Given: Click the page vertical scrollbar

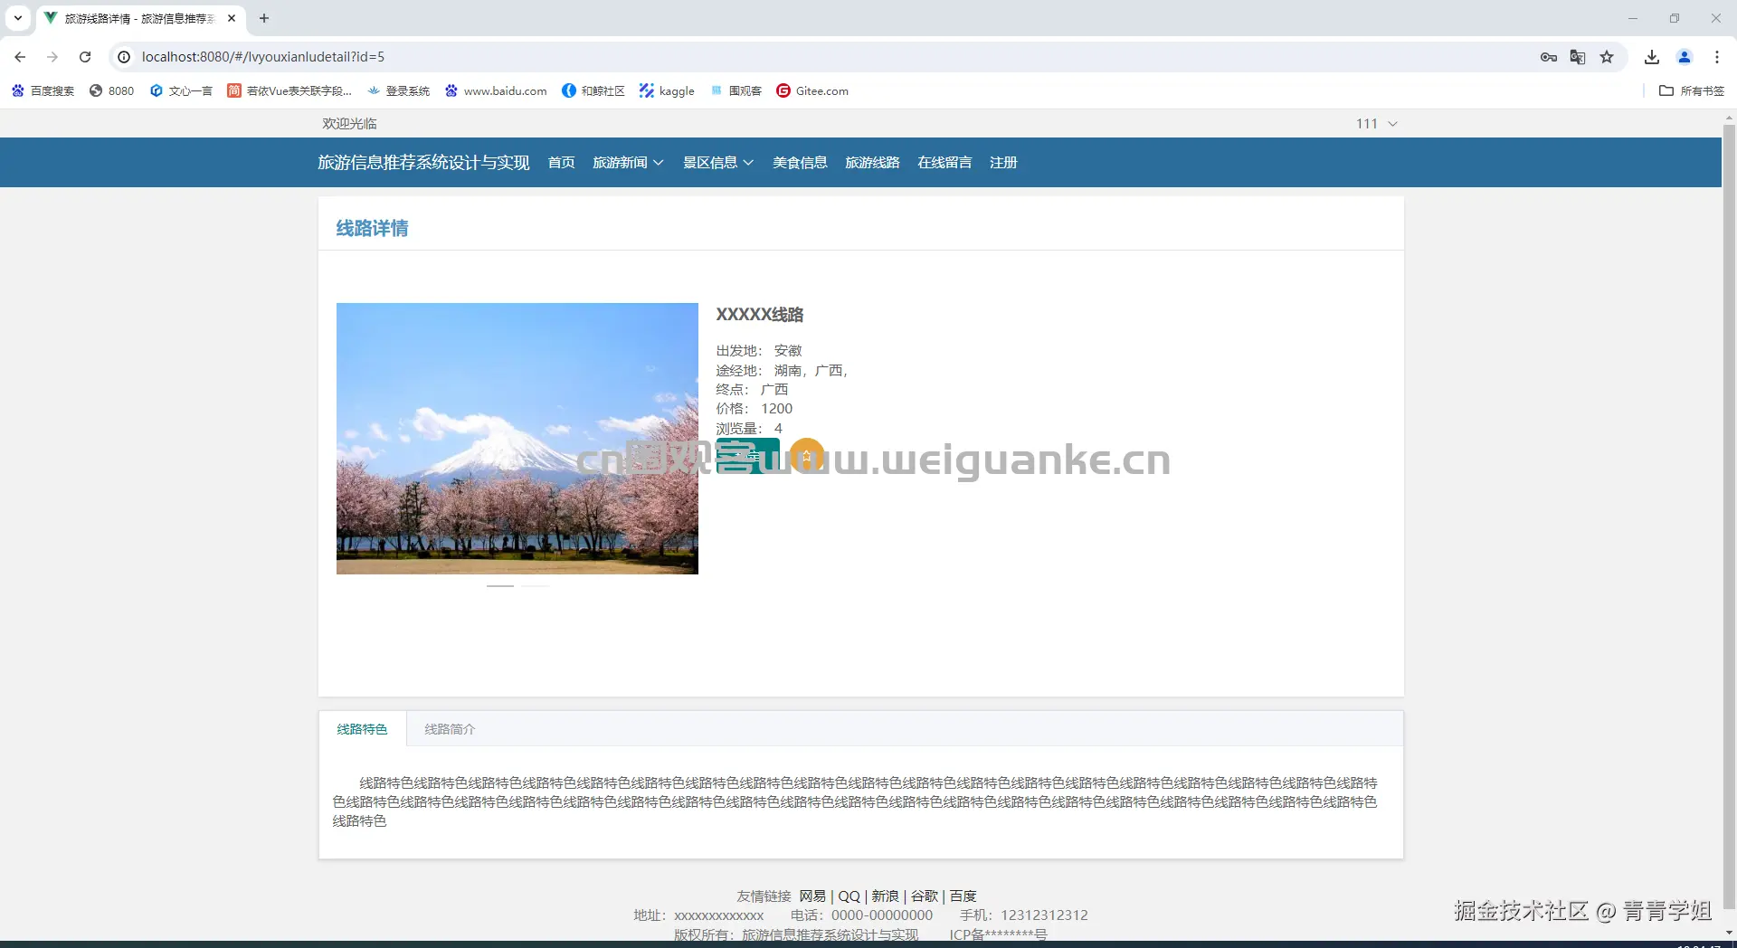Looking at the screenshot, I should (x=1729, y=516).
